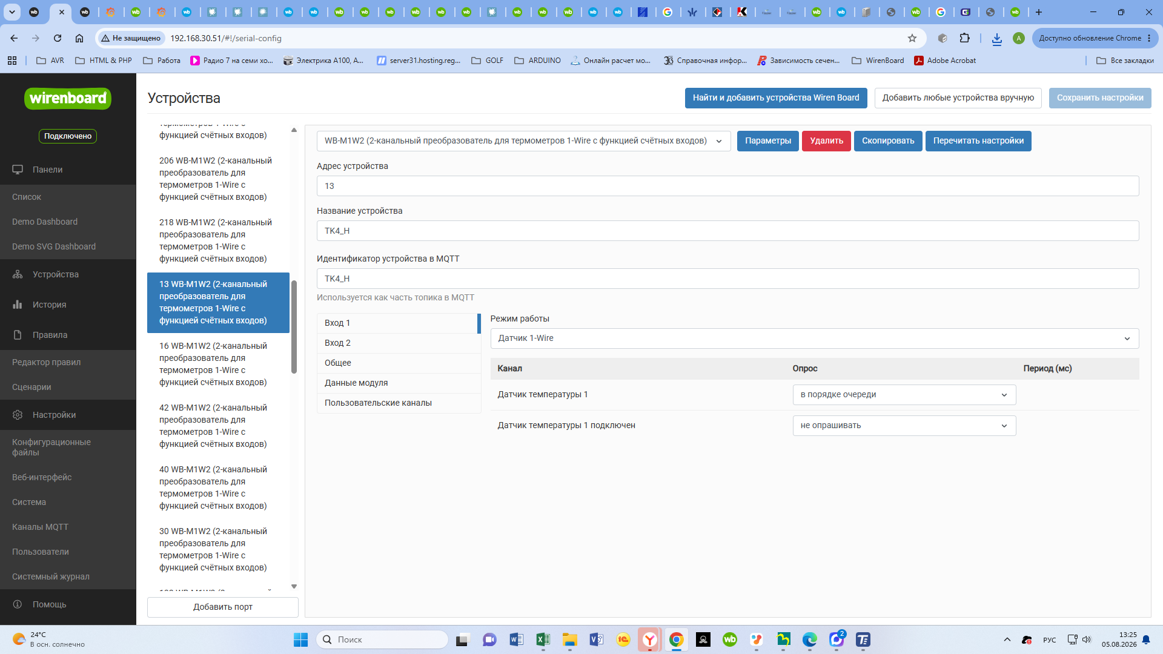The width and height of the screenshot is (1163, 654).
Task: Open Панели in the sidebar
Action: tap(68, 170)
